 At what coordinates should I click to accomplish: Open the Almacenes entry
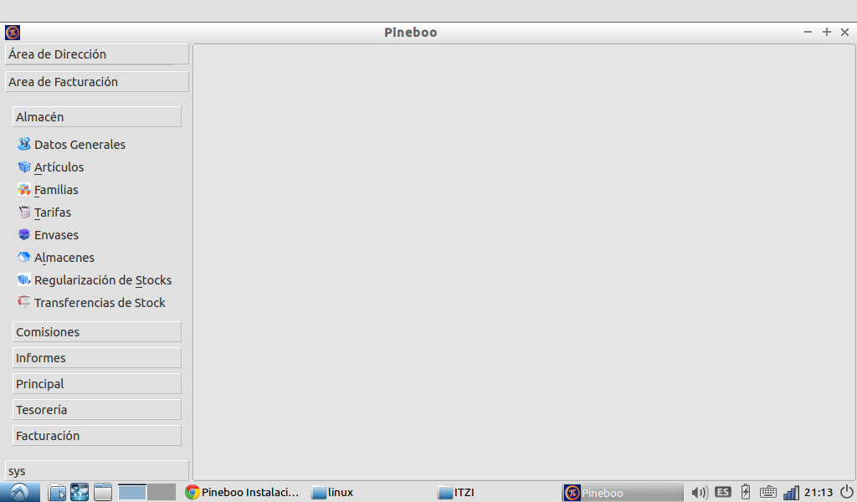tap(64, 258)
